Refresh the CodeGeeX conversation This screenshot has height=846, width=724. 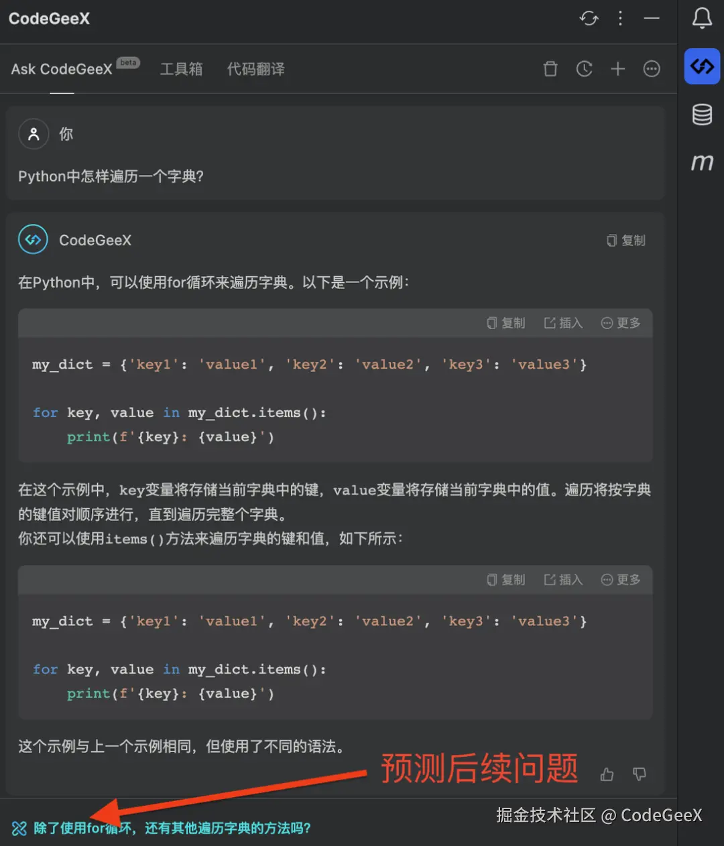(589, 19)
